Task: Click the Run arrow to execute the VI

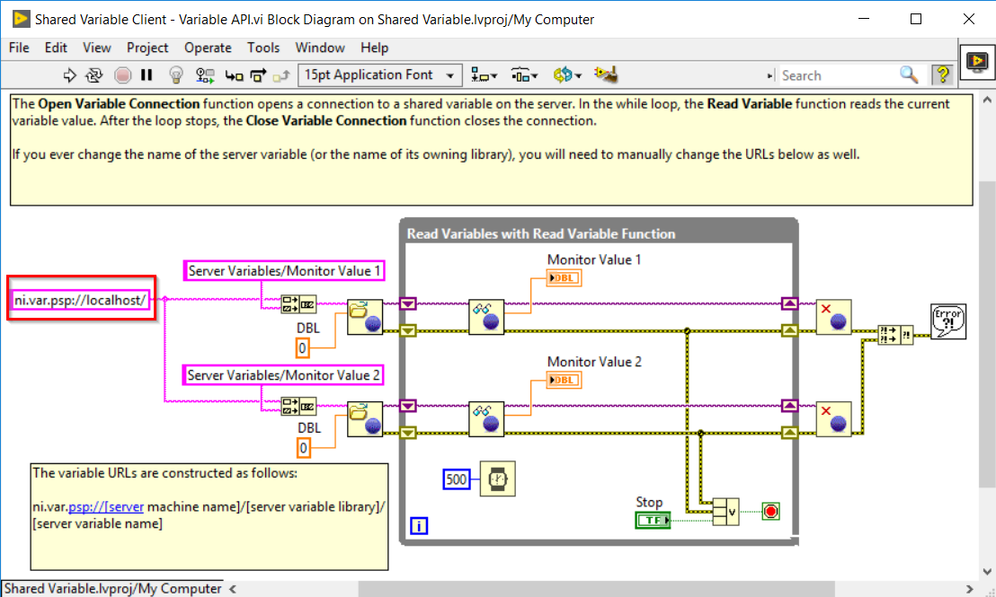Action: coord(69,75)
